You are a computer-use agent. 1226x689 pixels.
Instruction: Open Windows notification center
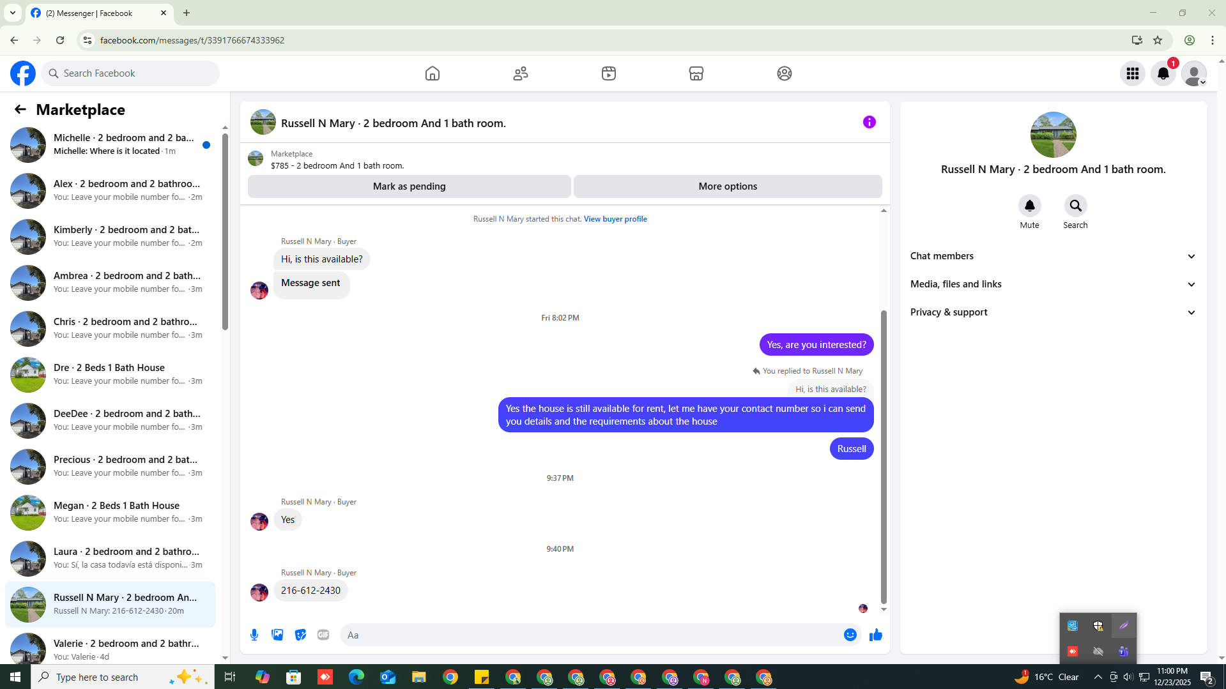coord(1207,677)
